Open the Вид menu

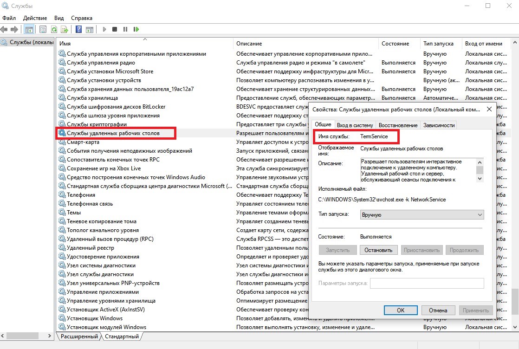tap(59, 18)
